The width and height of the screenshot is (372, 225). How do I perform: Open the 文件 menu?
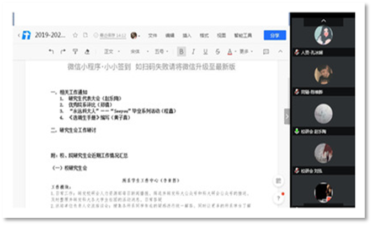(153, 35)
